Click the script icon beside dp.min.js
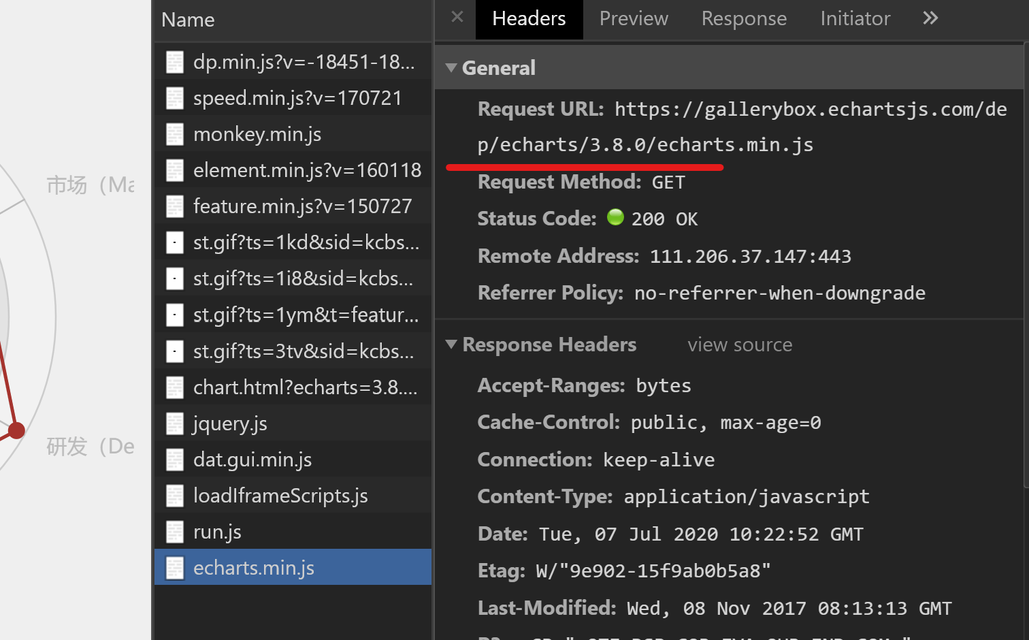 [175, 61]
